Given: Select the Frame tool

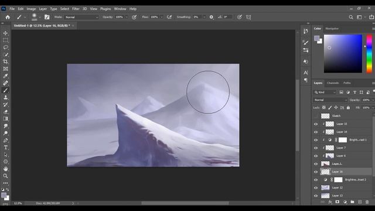Looking at the screenshot, I should (5, 69).
